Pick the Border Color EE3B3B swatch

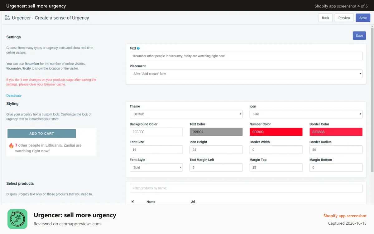coord(336,132)
